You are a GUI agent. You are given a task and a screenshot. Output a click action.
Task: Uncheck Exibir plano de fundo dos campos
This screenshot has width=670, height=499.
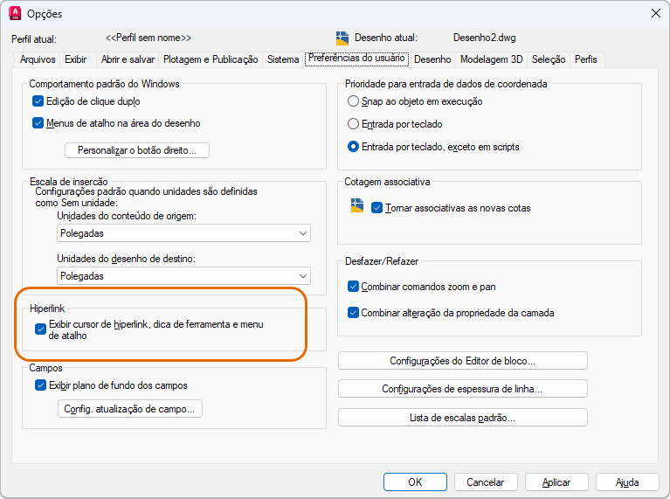coord(40,385)
